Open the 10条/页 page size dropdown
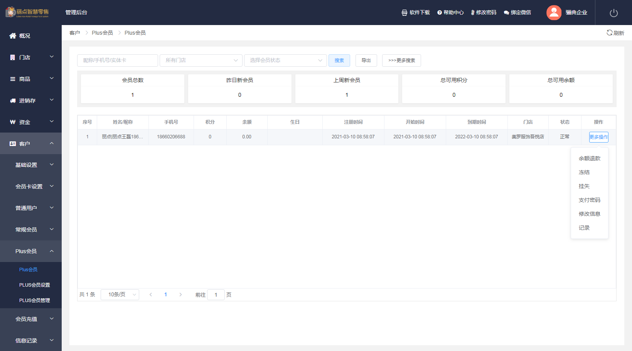Image resolution: width=632 pixels, height=351 pixels. (120, 295)
